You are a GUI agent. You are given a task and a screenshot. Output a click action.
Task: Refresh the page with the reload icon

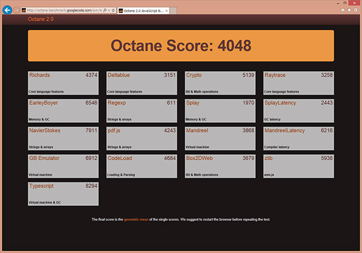pos(115,11)
